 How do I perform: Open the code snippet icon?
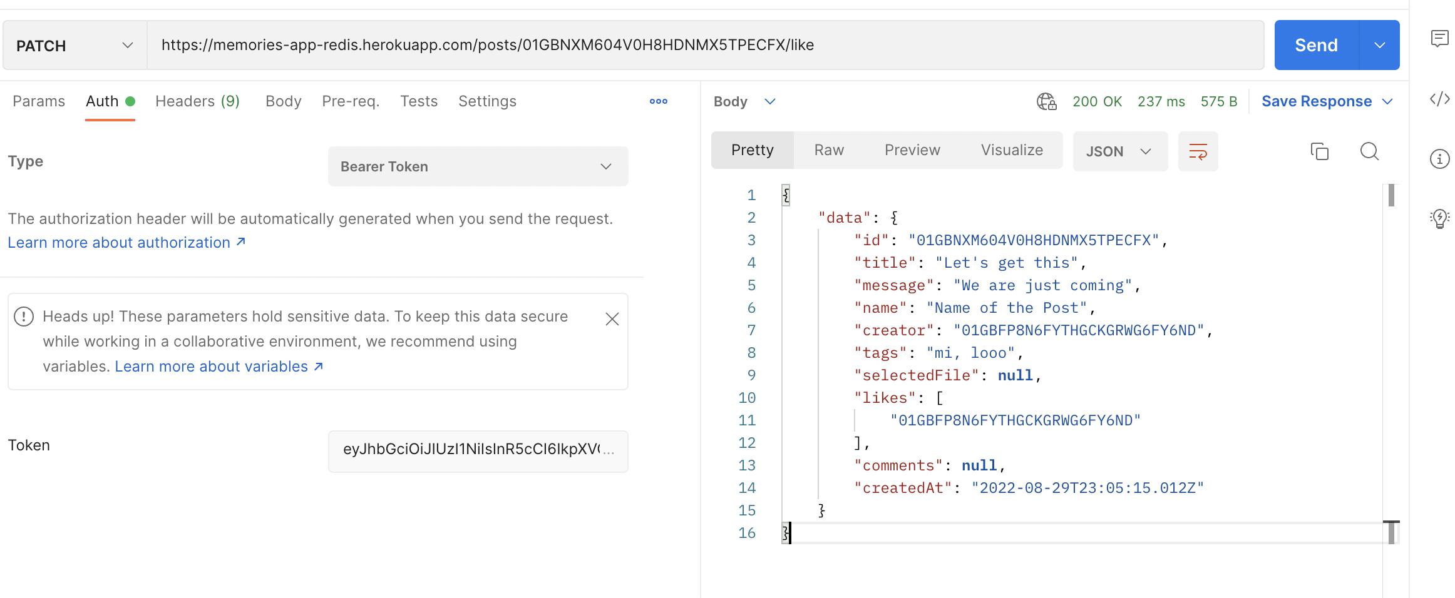1439,99
